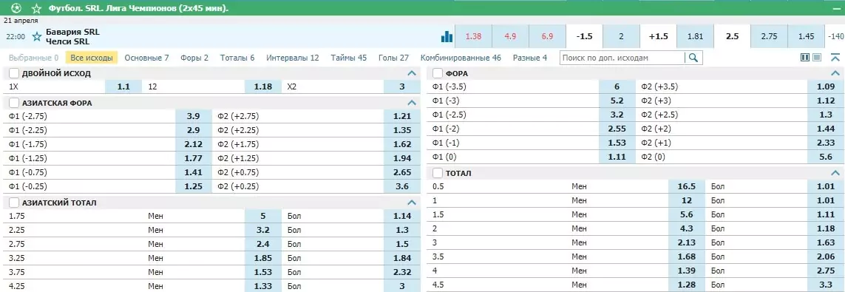Click the Челси SRL team name
Screen dimensions: 845x292
click(67, 41)
